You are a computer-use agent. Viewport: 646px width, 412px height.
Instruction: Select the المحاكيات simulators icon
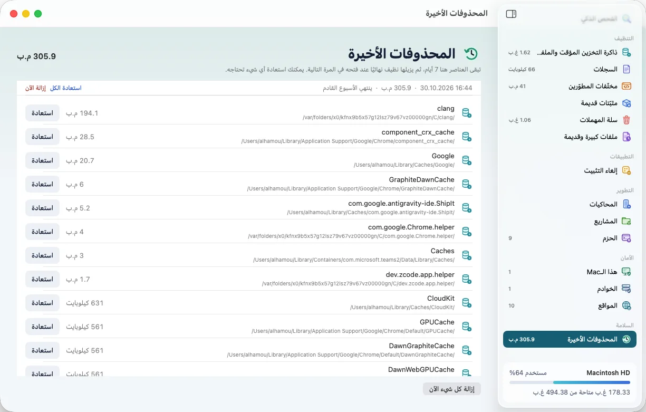[x=626, y=204]
